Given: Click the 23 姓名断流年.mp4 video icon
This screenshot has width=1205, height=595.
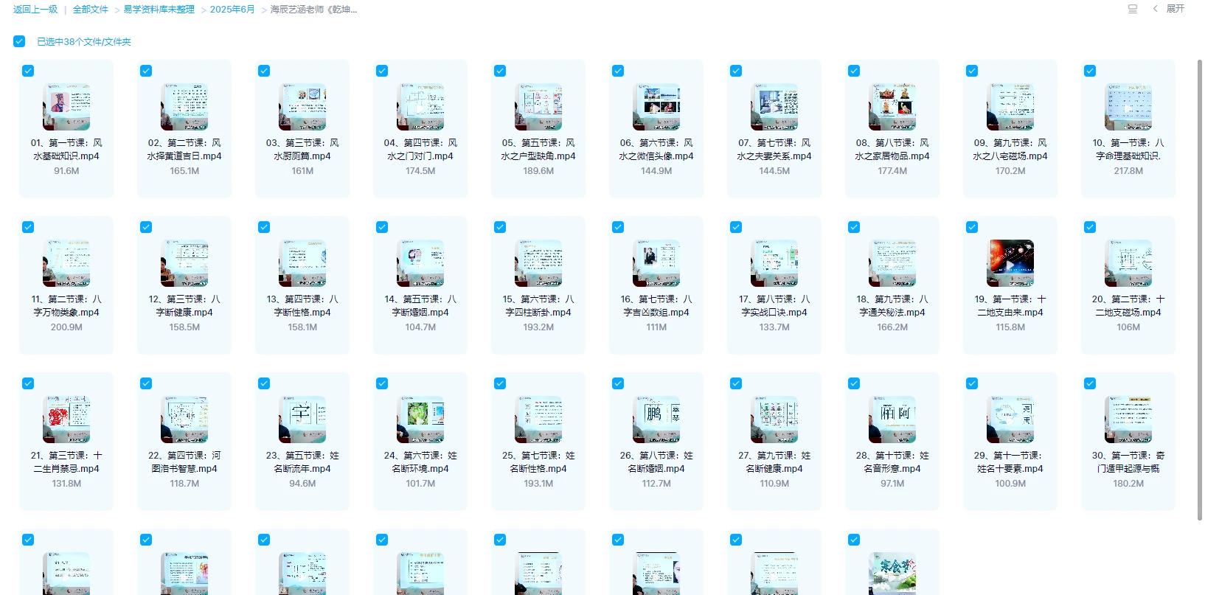Looking at the screenshot, I should tap(302, 420).
